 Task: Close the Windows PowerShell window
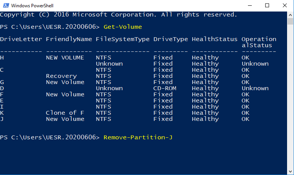(285, 5)
